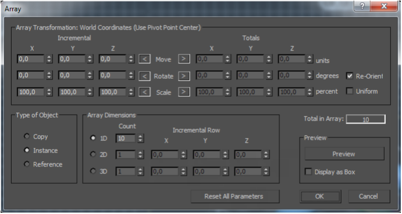The image size is (402, 214).
Task: Click the spinner for Incremental Rotate Z
Action: (131, 75)
